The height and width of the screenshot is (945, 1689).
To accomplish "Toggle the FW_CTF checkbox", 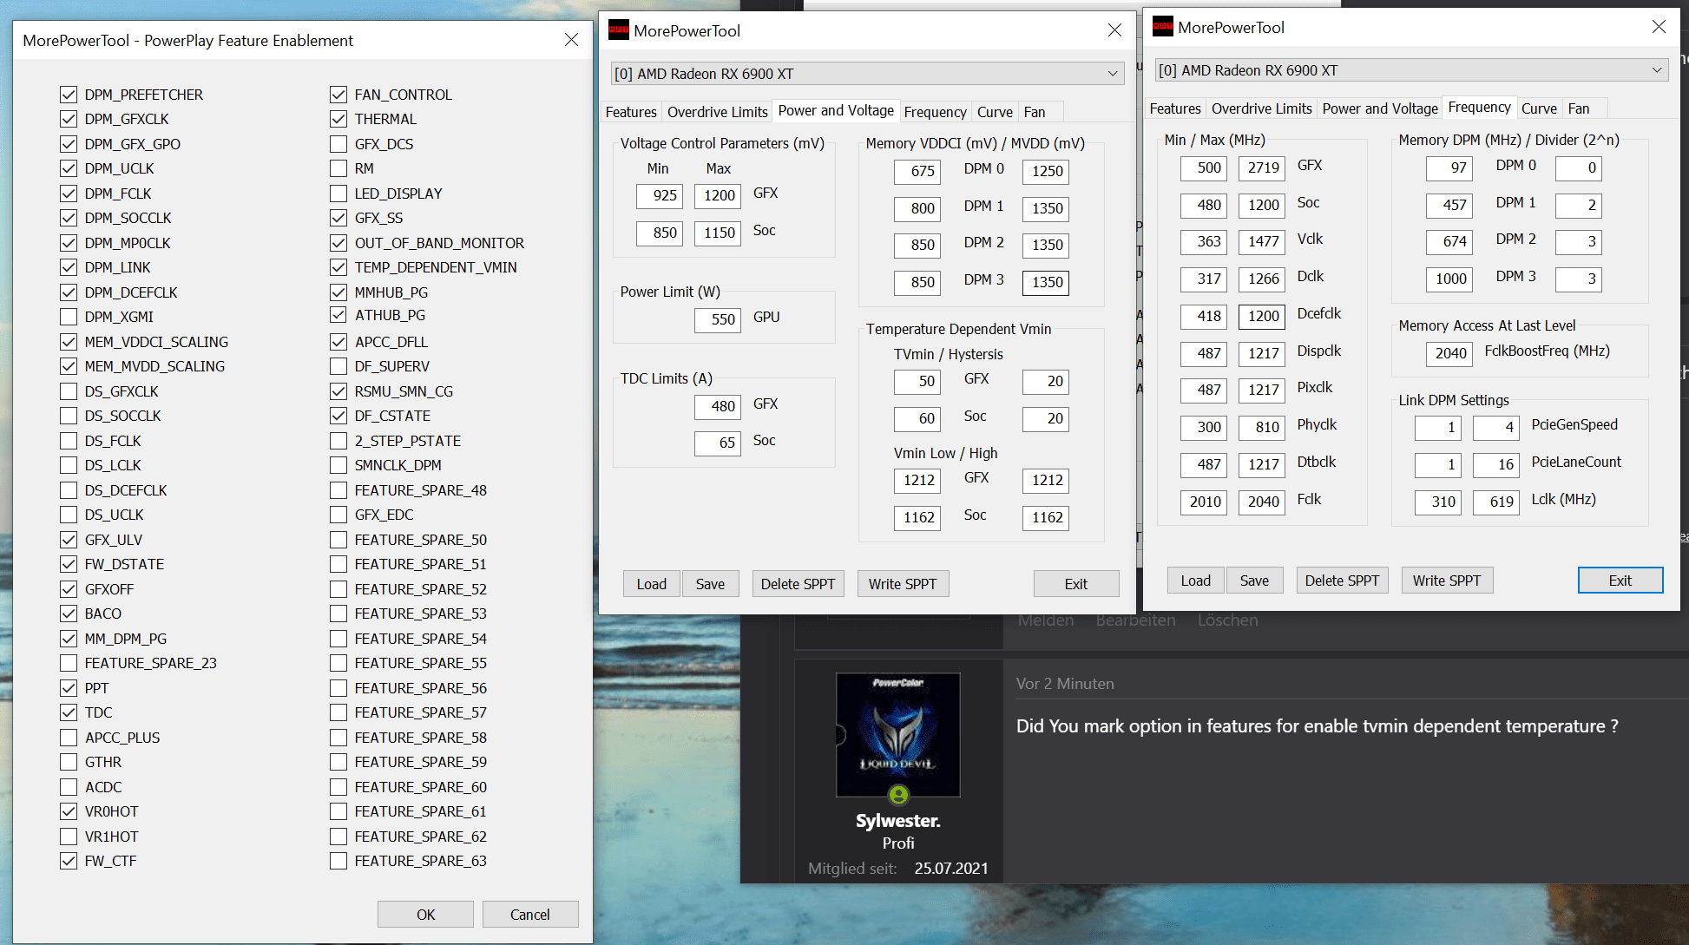I will tap(69, 861).
